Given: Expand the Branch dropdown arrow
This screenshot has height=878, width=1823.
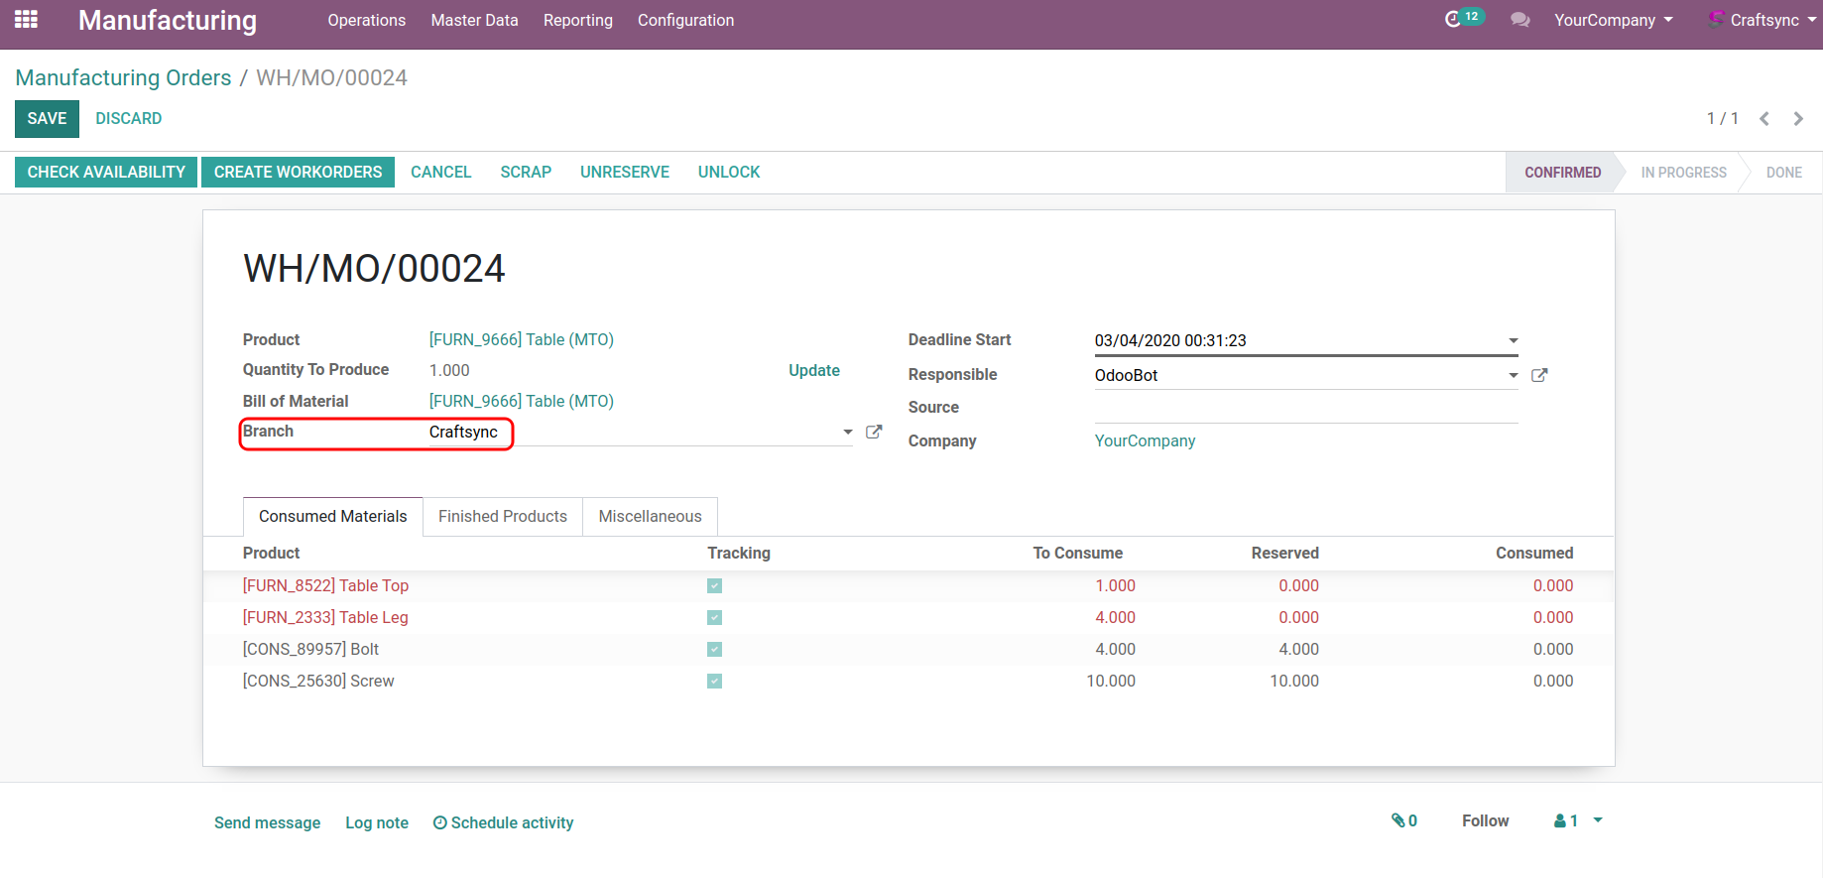Looking at the screenshot, I should [847, 432].
